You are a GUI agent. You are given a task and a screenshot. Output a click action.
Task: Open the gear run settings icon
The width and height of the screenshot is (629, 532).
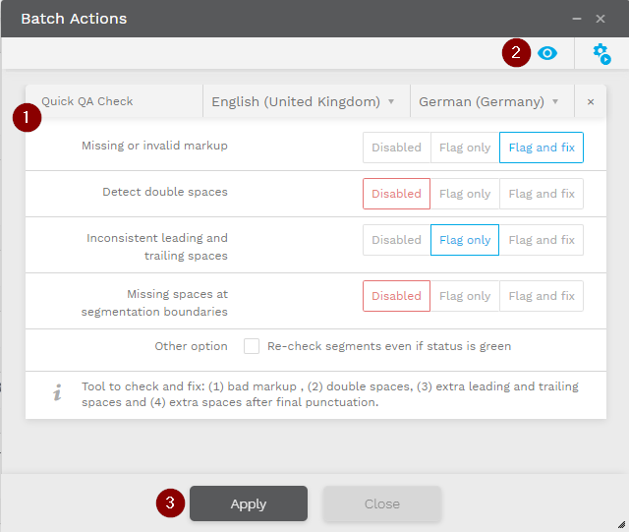pyautogui.click(x=601, y=54)
